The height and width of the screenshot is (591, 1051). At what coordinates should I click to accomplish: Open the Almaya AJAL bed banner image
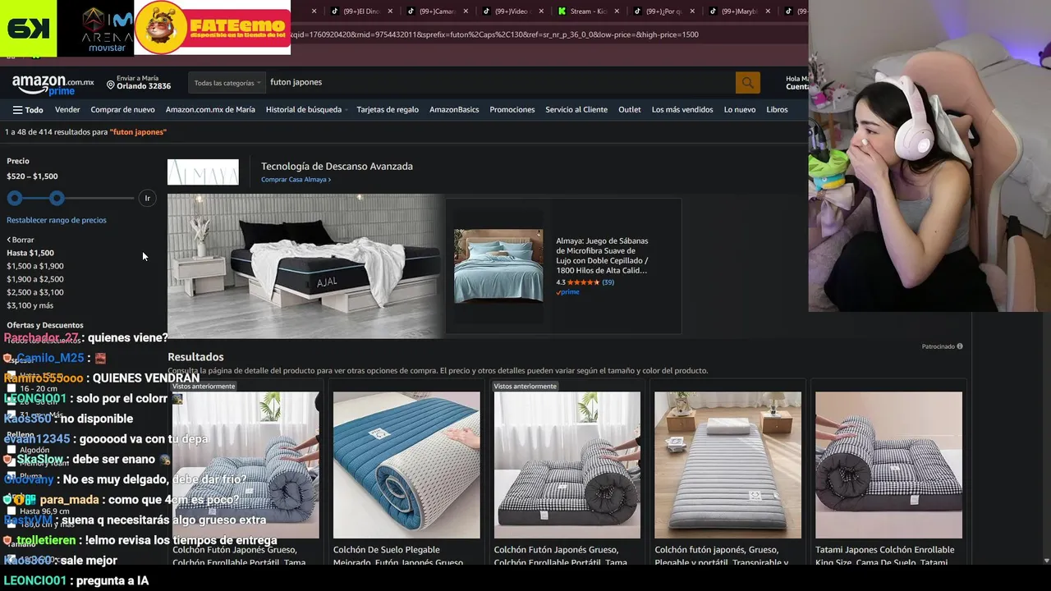(305, 266)
